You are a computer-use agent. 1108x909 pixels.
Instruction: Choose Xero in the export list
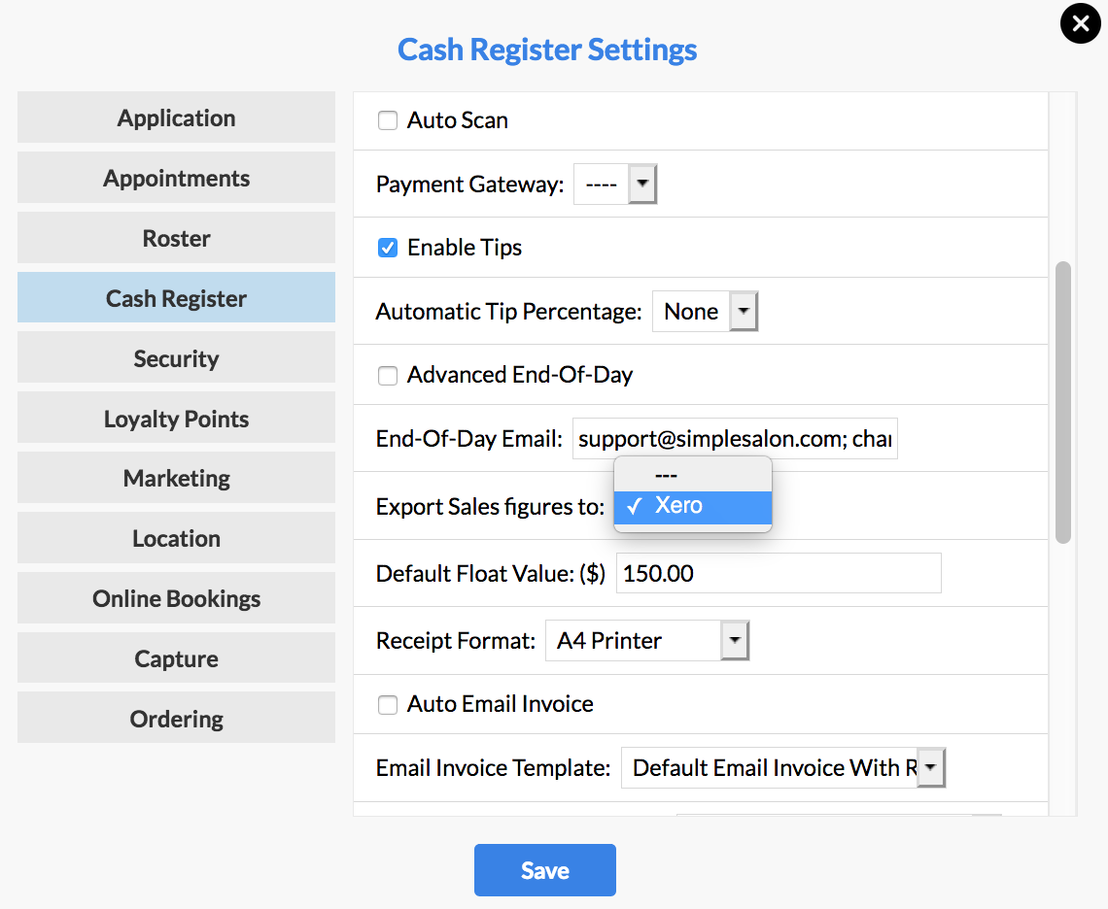point(692,506)
